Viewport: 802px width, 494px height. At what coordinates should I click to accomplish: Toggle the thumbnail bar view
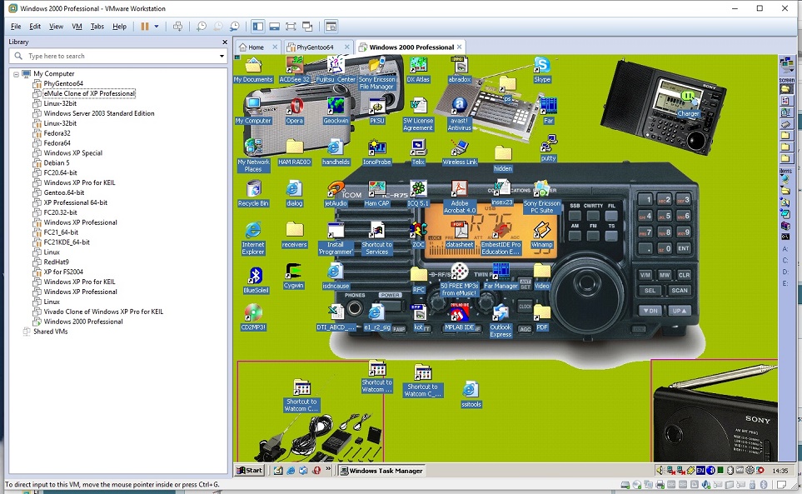click(274, 26)
